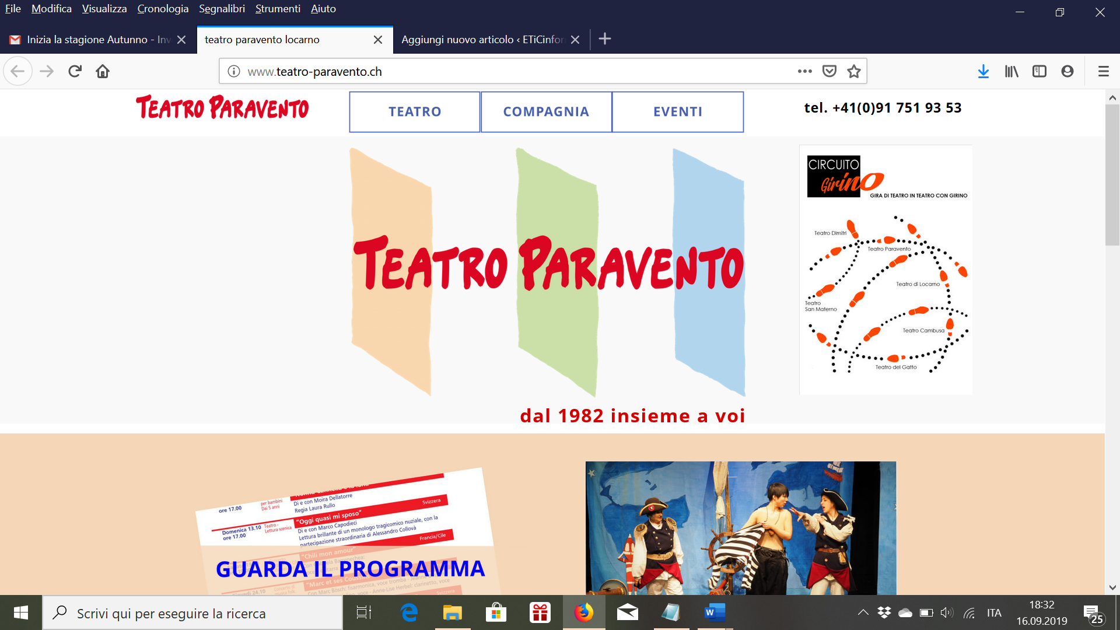This screenshot has height=630, width=1120.
Task: Open the volume speaker tray control
Action: 947,612
